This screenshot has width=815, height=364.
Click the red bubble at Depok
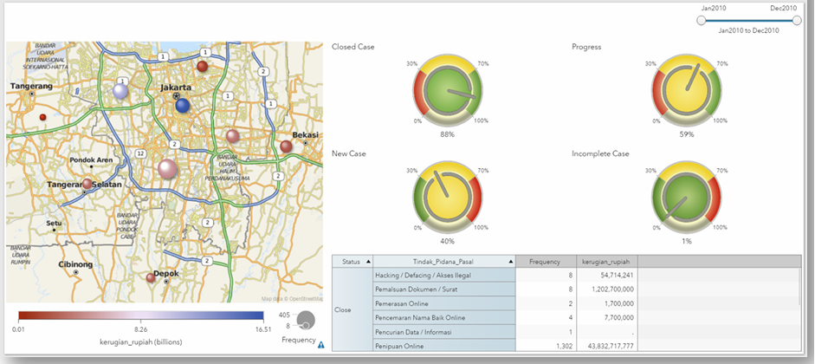tap(151, 277)
